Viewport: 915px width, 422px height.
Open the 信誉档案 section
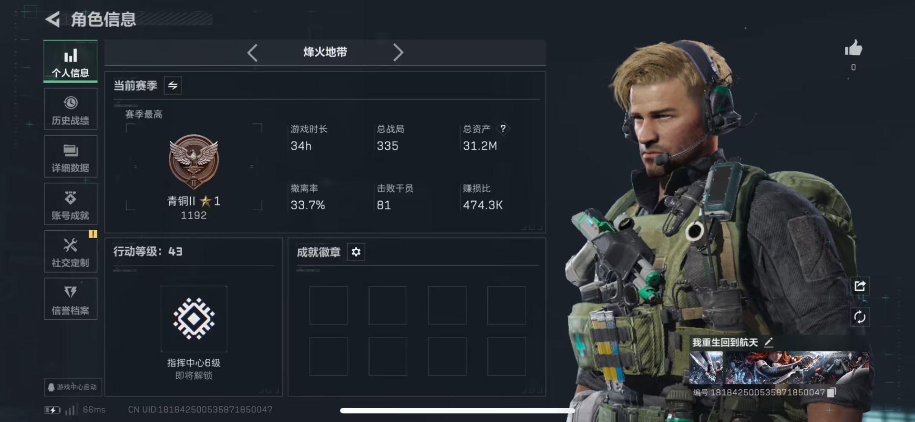[71, 299]
